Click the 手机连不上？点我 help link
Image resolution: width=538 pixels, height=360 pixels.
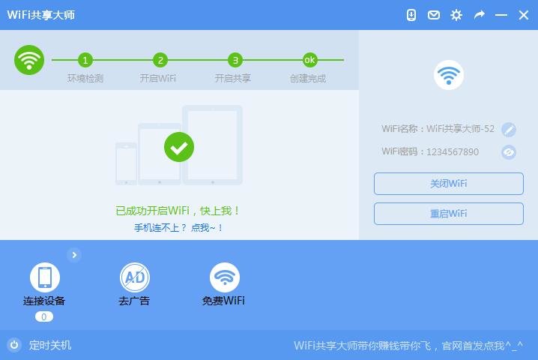(x=178, y=227)
